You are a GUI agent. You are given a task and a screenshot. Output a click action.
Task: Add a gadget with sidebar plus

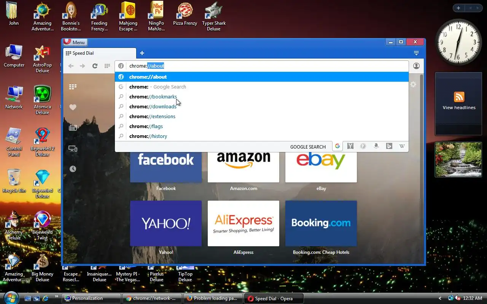click(458, 8)
